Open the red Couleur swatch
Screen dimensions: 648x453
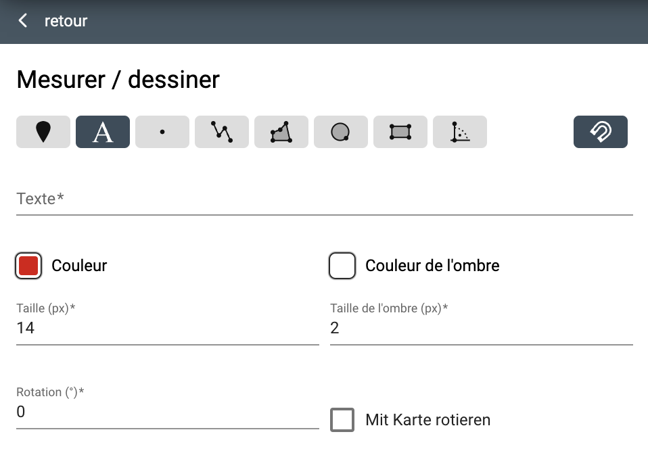click(28, 266)
